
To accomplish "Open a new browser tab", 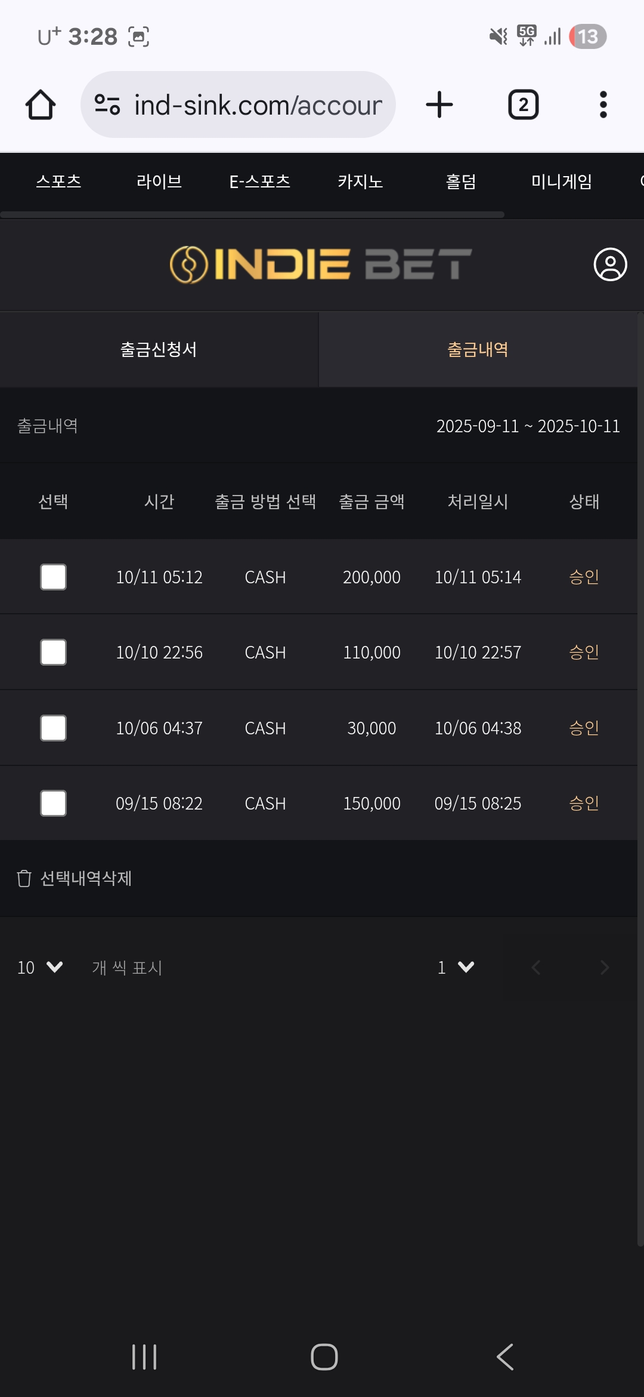I will [x=439, y=105].
